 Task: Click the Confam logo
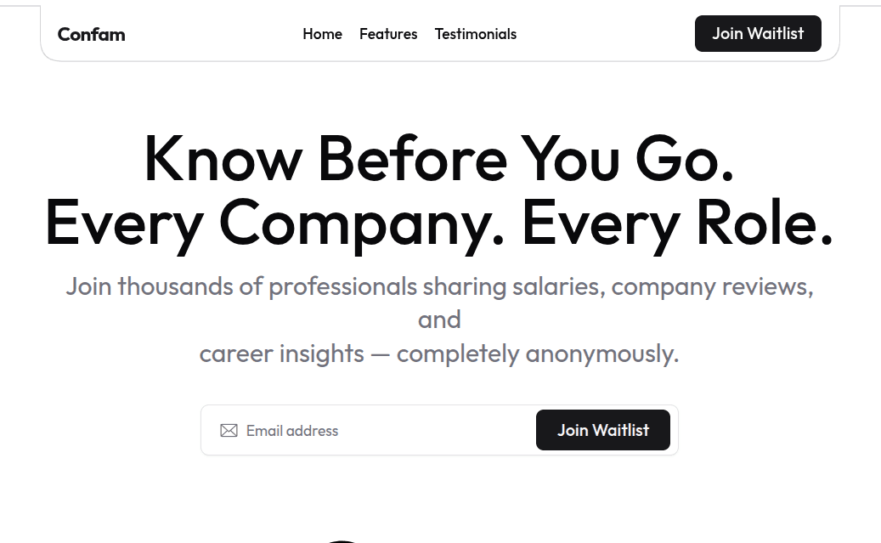pos(91,35)
